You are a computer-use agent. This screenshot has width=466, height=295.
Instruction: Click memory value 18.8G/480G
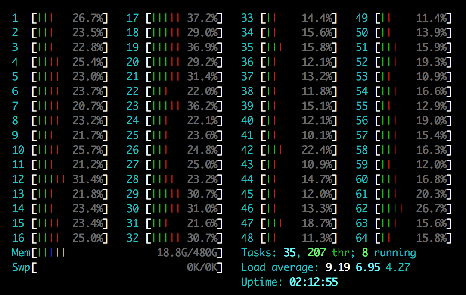(187, 253)
